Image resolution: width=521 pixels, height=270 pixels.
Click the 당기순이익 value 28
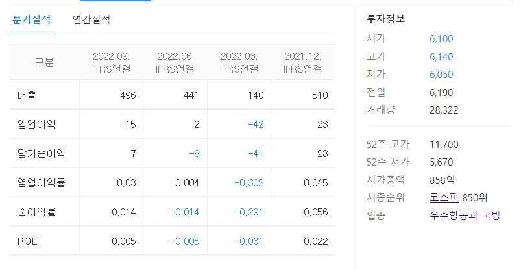pos(322,154)
